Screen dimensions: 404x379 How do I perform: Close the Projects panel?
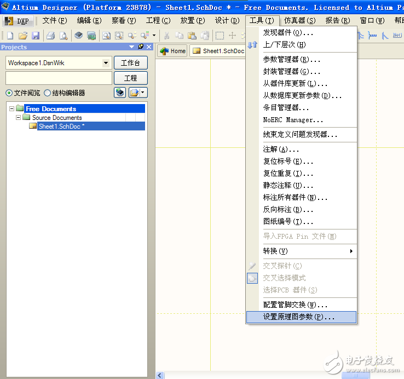149,47
